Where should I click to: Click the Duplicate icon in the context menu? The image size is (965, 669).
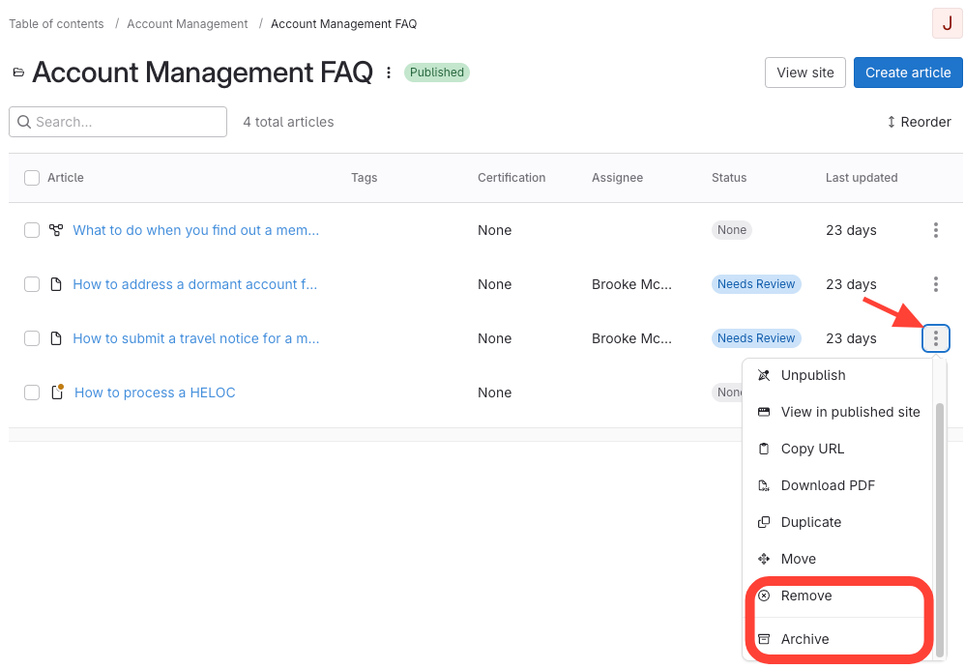coord(764,522)
